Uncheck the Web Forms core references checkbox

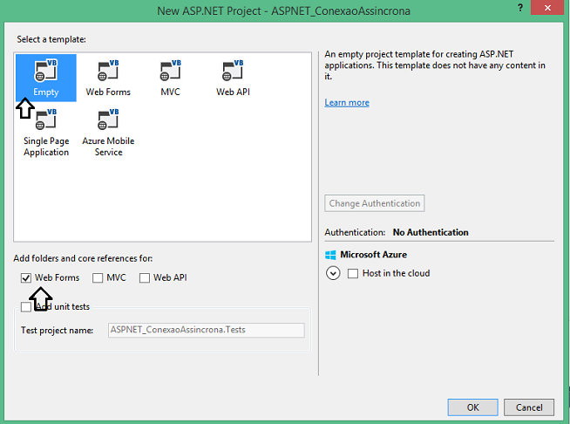point(26,278)
